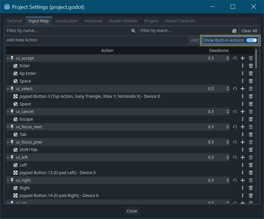This screenshot has height=219, width=264.
Task: Toggle off Show Built-in Actions
Action: point(251,40)
